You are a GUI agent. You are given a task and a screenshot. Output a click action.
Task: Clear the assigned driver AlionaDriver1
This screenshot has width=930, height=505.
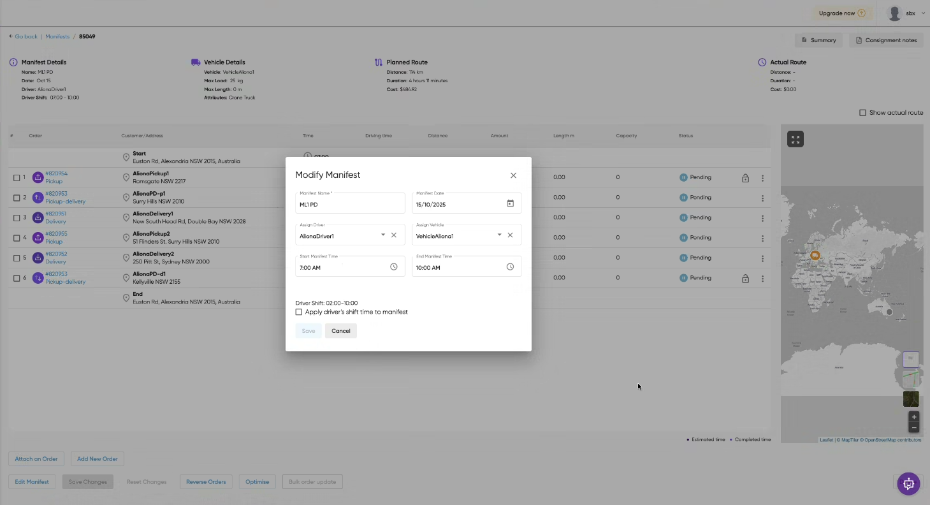click(x=394, y=235)
